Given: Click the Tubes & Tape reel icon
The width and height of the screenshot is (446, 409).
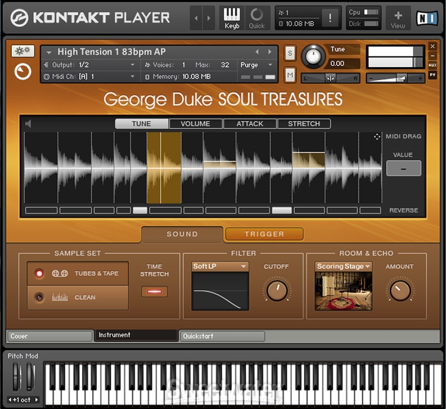Looking at the screenshot, I should tap(59, 273).
